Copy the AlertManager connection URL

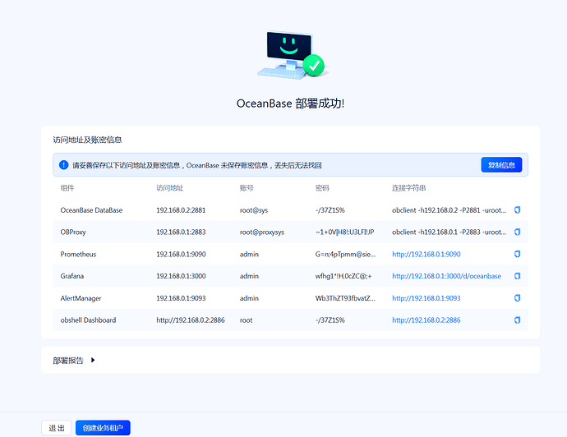(x=517, y=298)
